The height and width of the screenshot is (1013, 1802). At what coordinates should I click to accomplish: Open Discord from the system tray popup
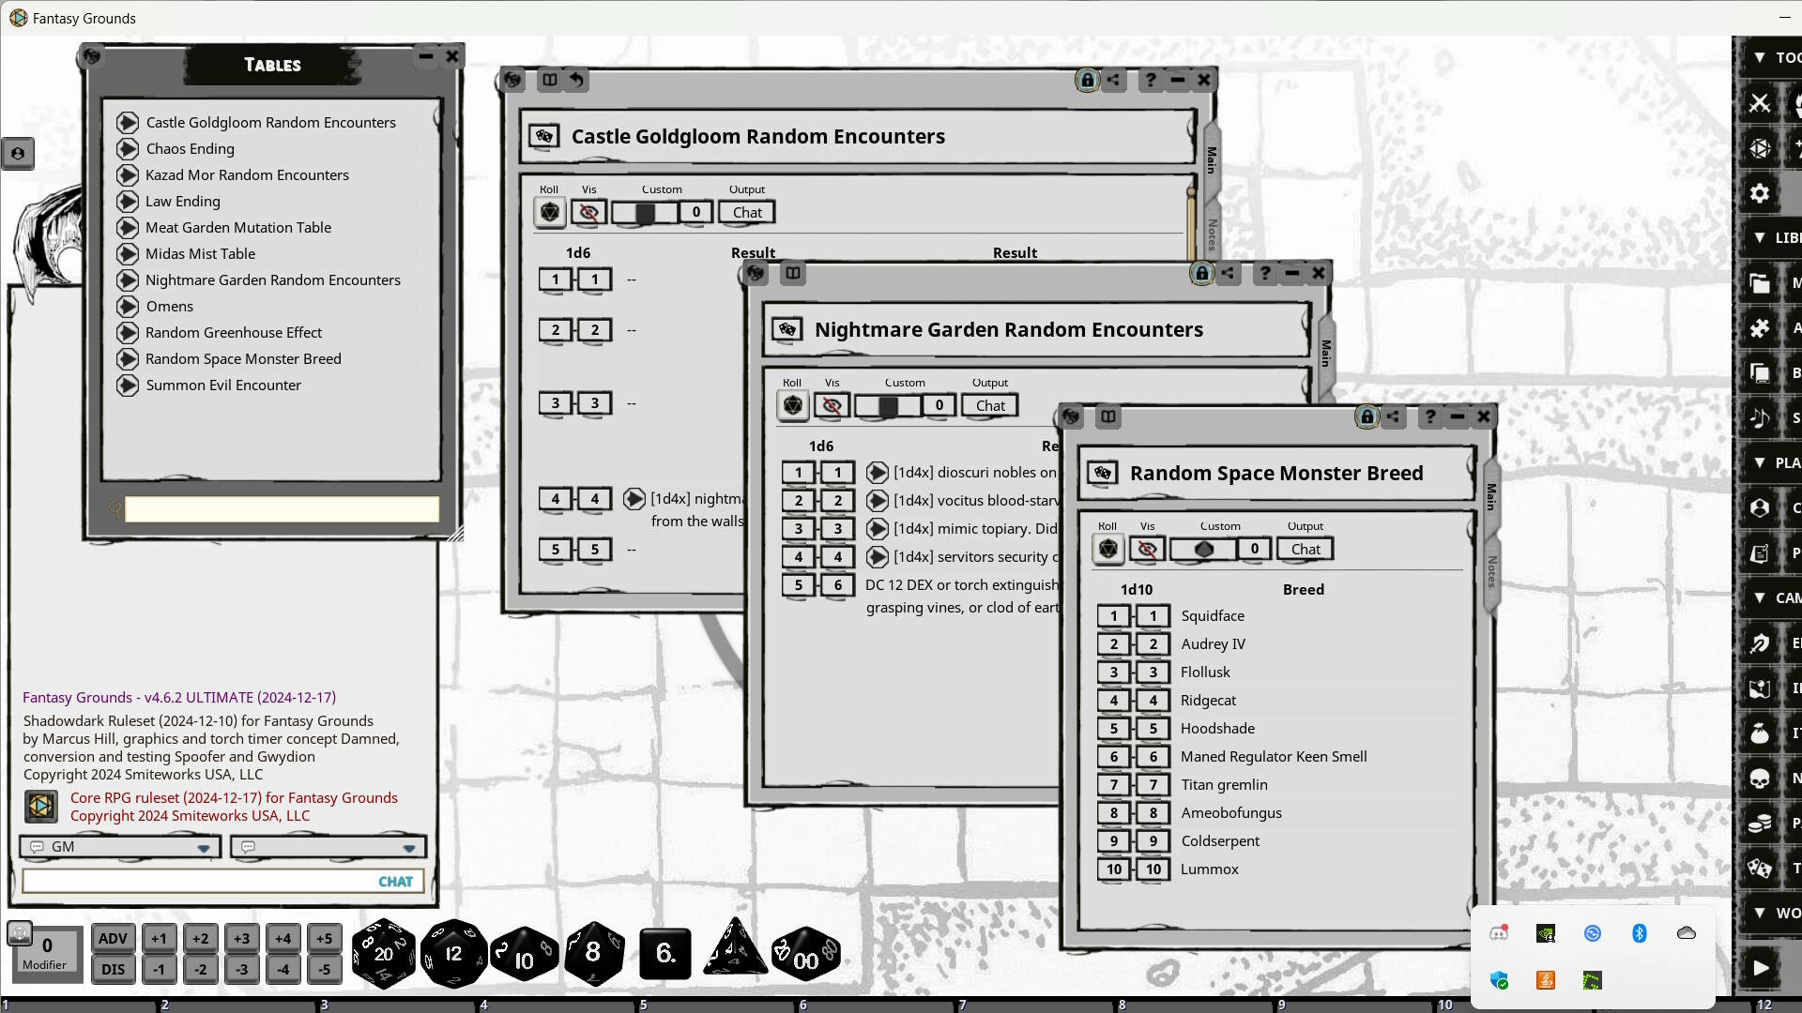point(1499,933)
